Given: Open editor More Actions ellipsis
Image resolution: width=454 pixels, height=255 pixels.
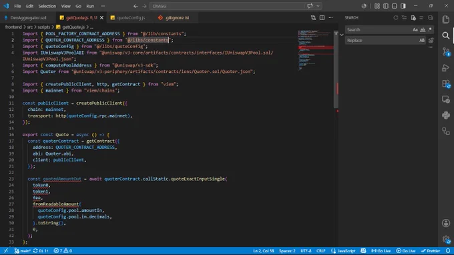Looking at the screenshot, I should tap(330, 17).
